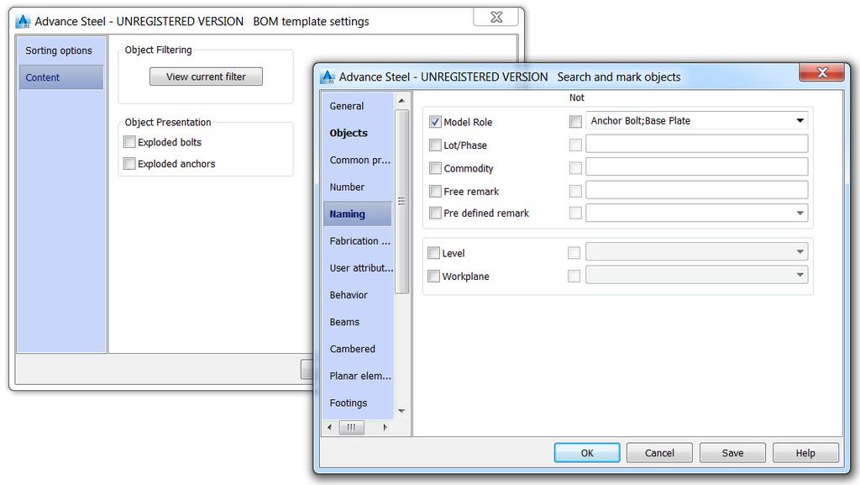Click the Free remark text field
This screenshot has height=485, width=860.
[696, 190]
